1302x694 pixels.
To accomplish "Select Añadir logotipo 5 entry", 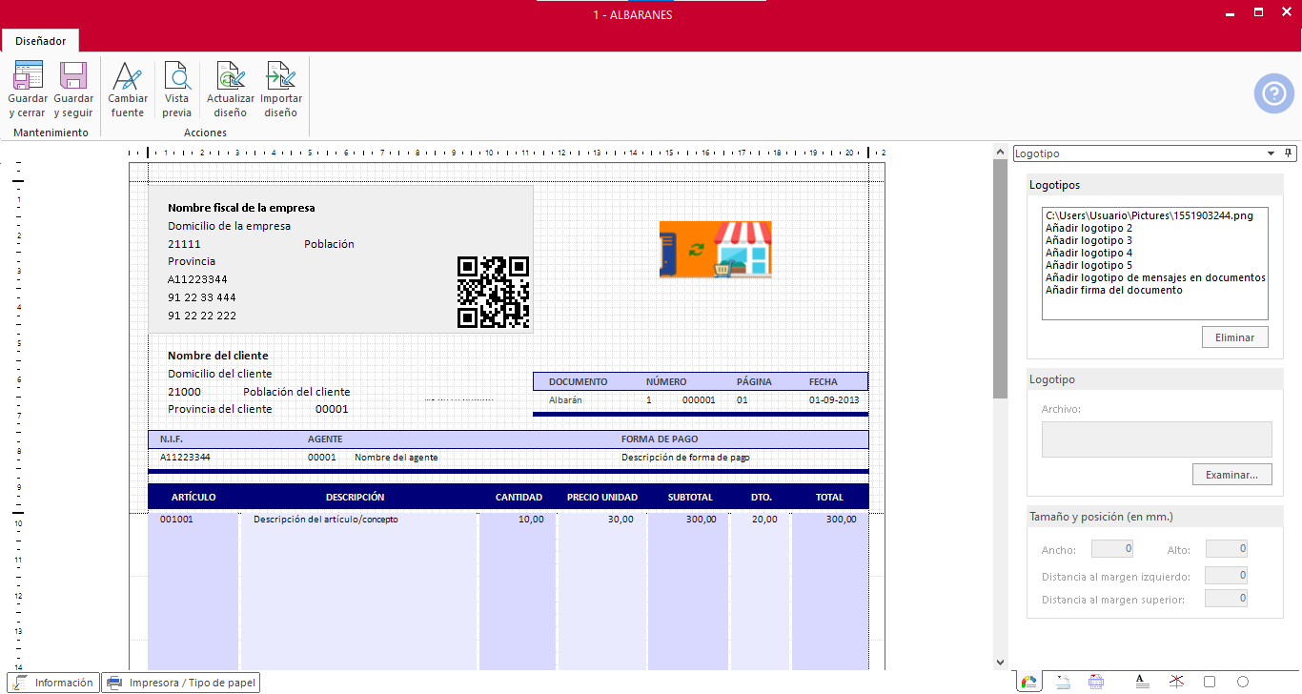I will tap(1088, 265).
